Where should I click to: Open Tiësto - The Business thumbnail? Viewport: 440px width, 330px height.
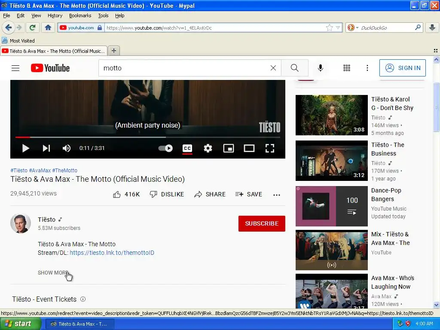(x=331, y=161)
